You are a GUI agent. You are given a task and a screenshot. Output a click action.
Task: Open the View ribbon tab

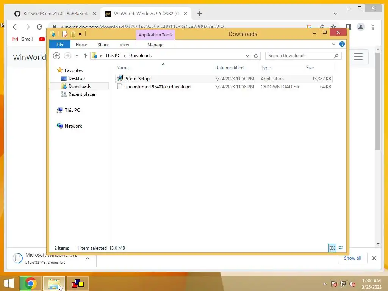(124, 45)
